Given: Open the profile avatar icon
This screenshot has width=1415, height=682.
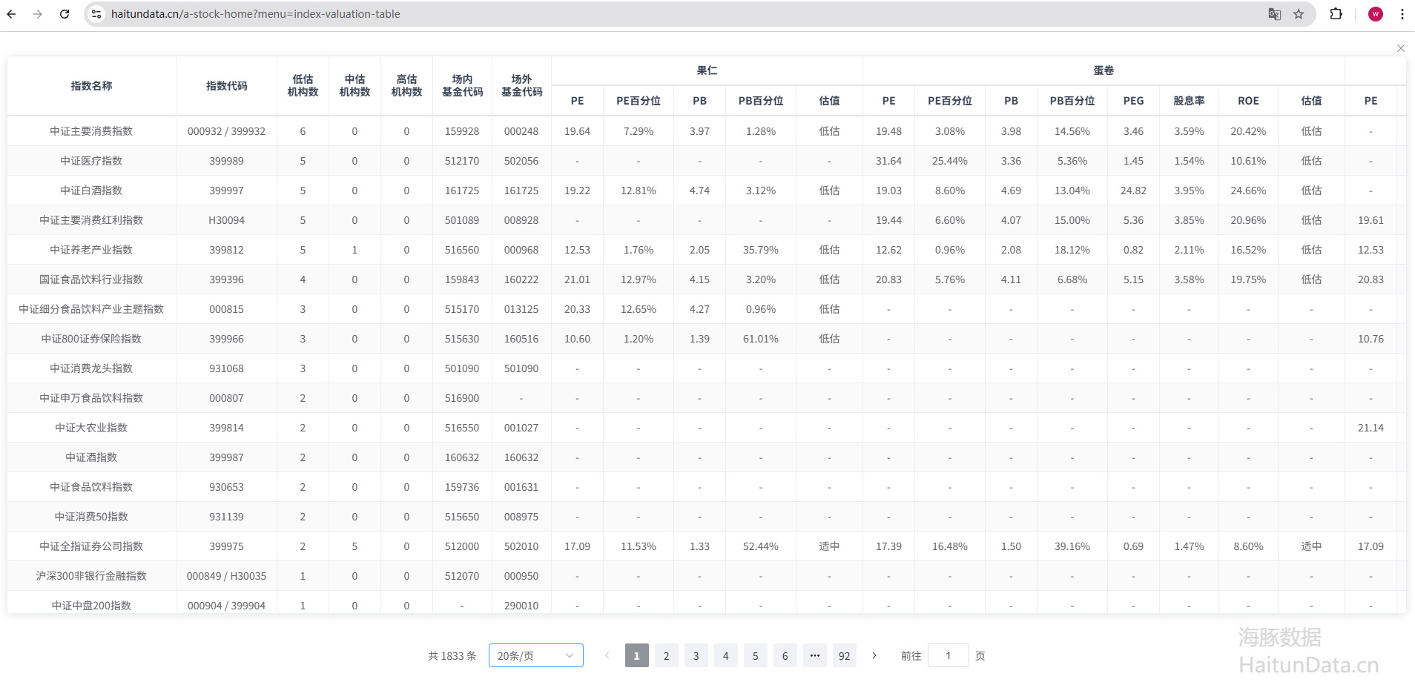Looking at the screenshot, I should (1375, 14).
